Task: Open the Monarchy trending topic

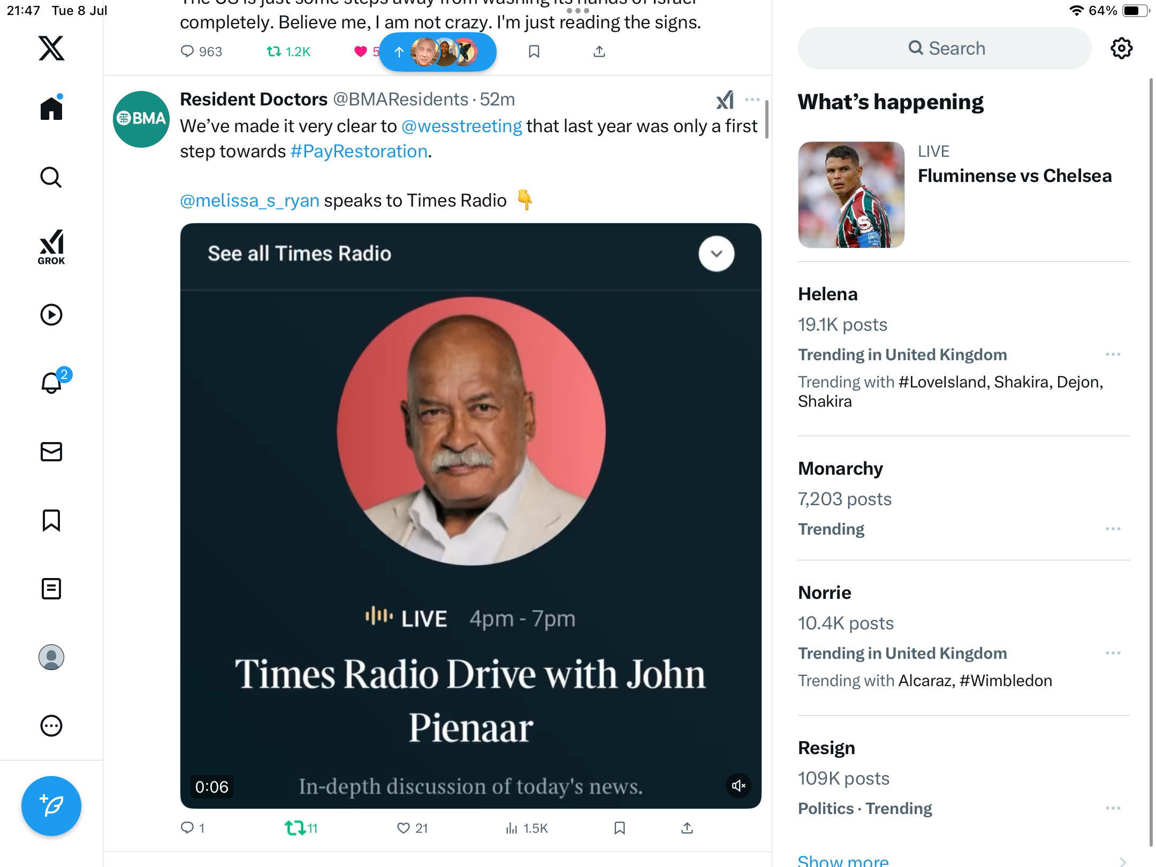Action: [x=840, y=469]
